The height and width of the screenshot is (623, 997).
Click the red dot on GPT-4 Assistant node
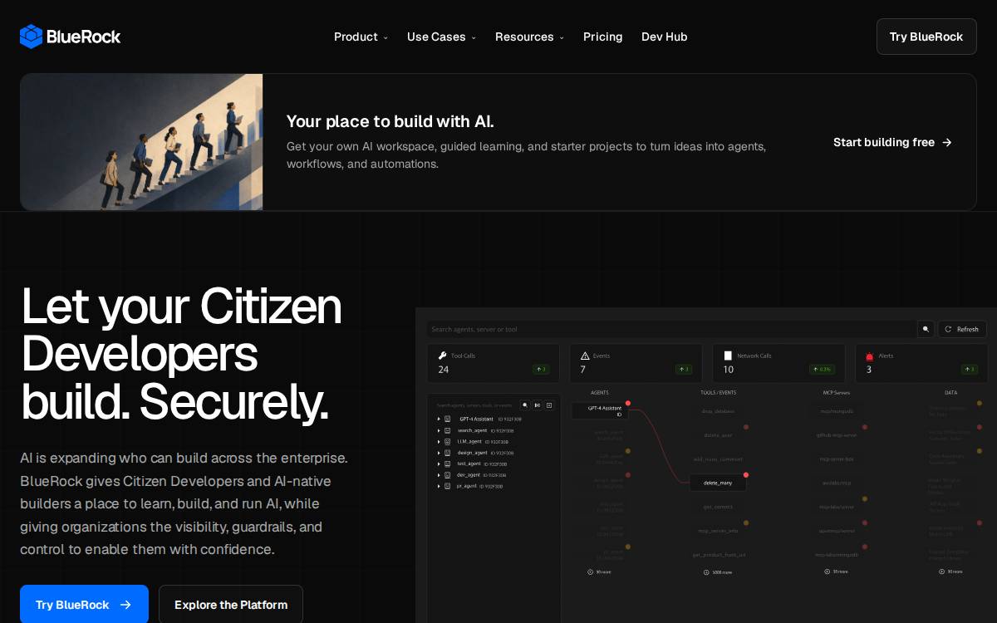pos(628,403)
